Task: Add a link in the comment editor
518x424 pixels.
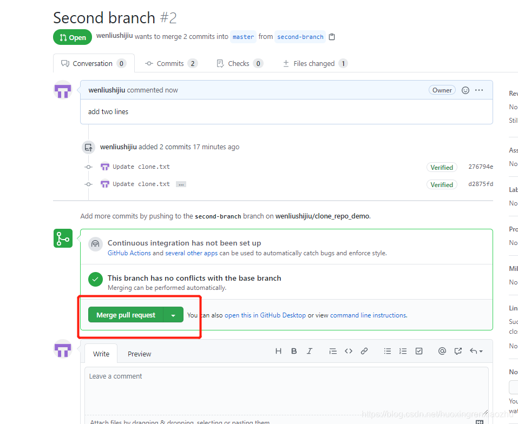Action: tap(364, 351)
